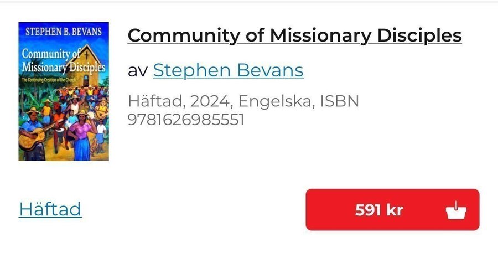
Task: Open author Stephen Bevans' page link
Action: click(228, 70)
